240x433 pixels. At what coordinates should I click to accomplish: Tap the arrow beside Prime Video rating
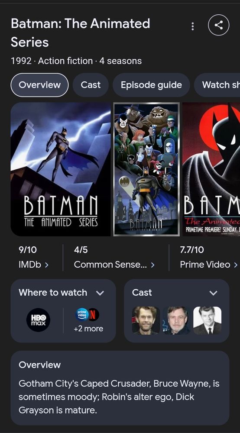coord(235,265)
